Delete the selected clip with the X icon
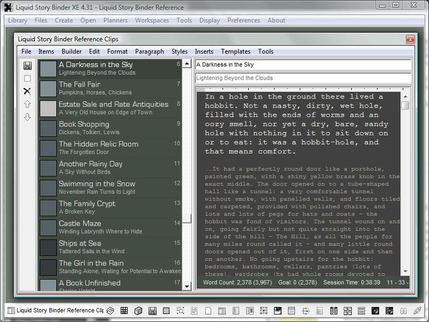The image size is (429, 322). 27,91
